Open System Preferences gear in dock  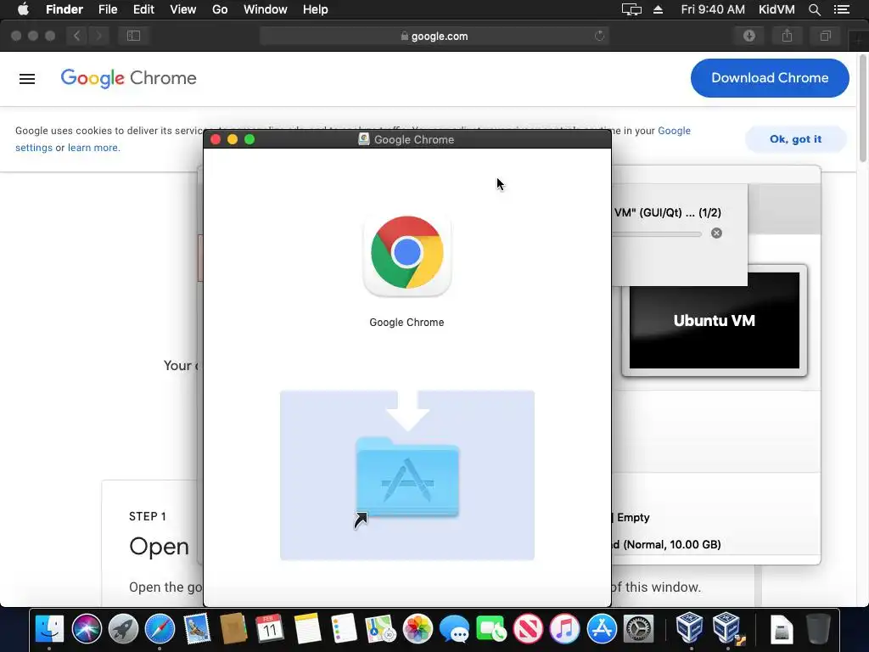pos(638,629)
